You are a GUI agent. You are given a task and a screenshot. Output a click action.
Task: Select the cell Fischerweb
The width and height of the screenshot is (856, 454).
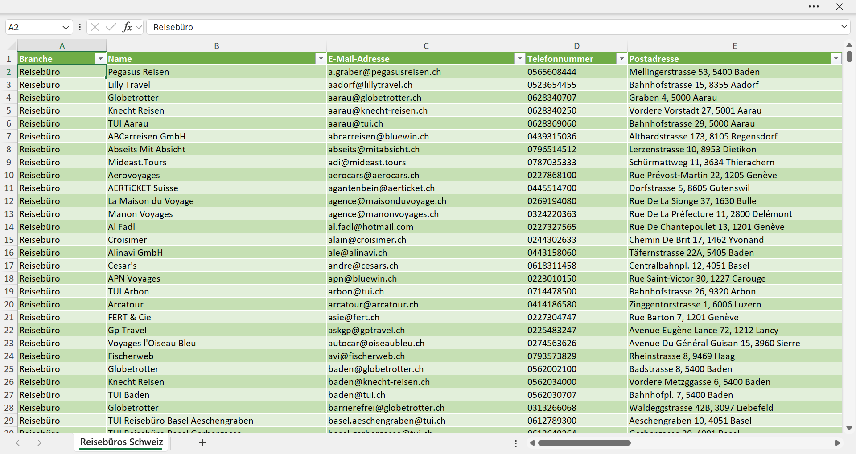point(217,356)
